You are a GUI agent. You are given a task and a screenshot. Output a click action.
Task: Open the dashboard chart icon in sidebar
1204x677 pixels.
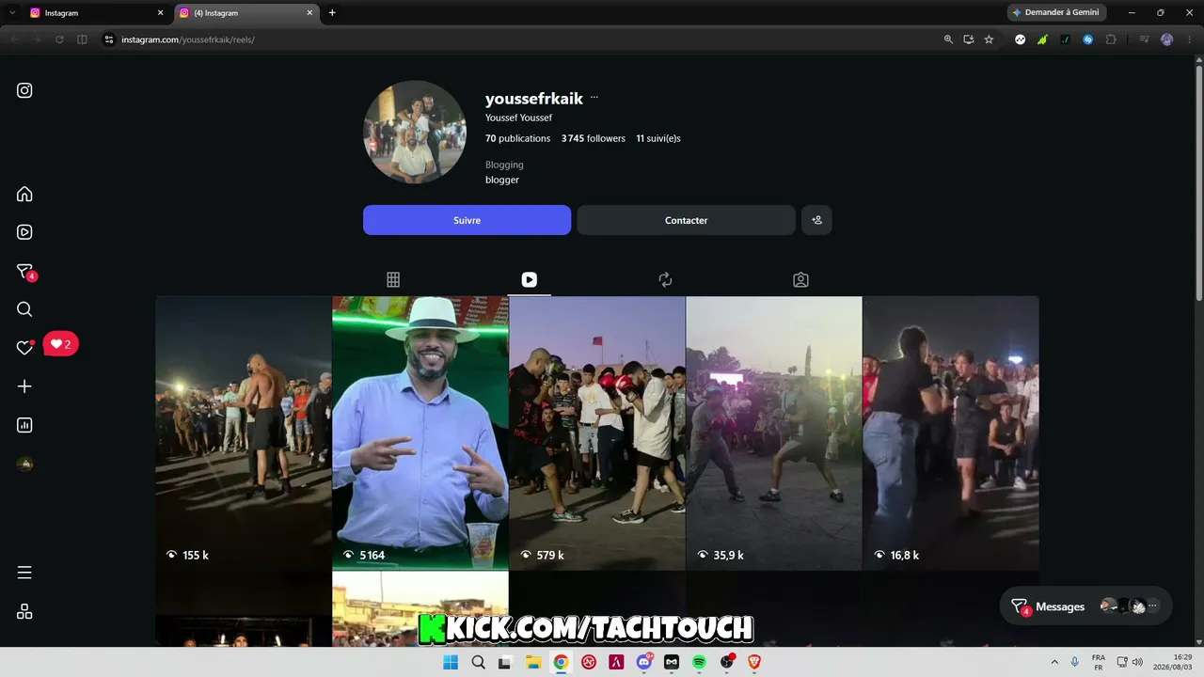[24, 425]
